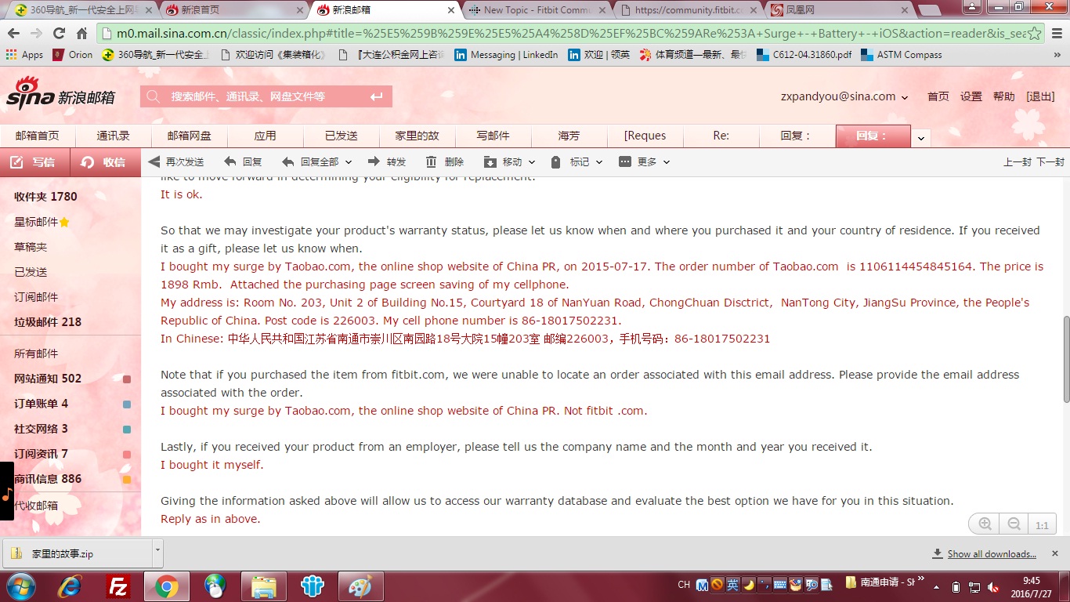Image resolution: width=1070 pixels, height=602 pixels.
Task: Toggle the IME soft keyboard icon
Action: [x=779, y=585]
